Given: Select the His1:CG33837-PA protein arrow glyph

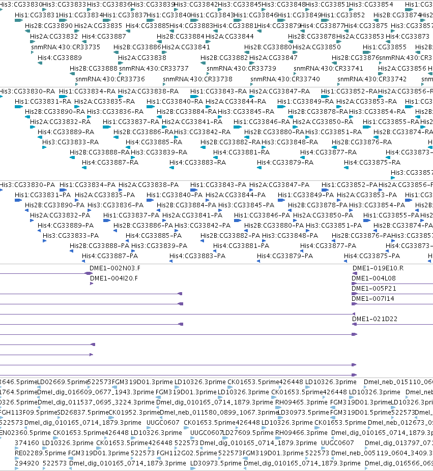Looking at the screenshot, I should tap(107, 221).
